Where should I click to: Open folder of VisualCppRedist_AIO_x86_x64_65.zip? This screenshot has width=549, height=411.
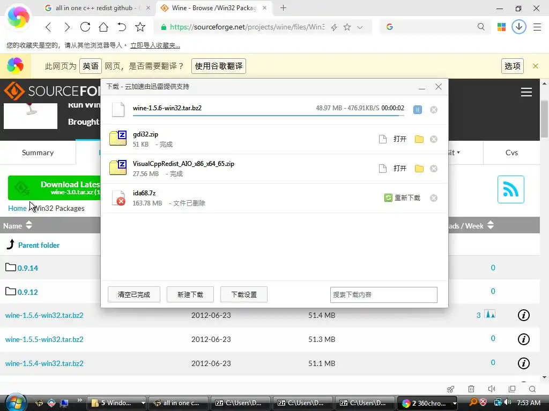click(x=419, y=169)
